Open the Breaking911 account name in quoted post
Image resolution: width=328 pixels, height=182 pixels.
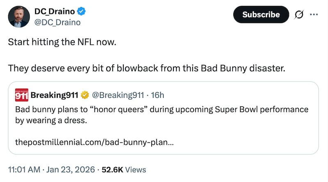55,95
